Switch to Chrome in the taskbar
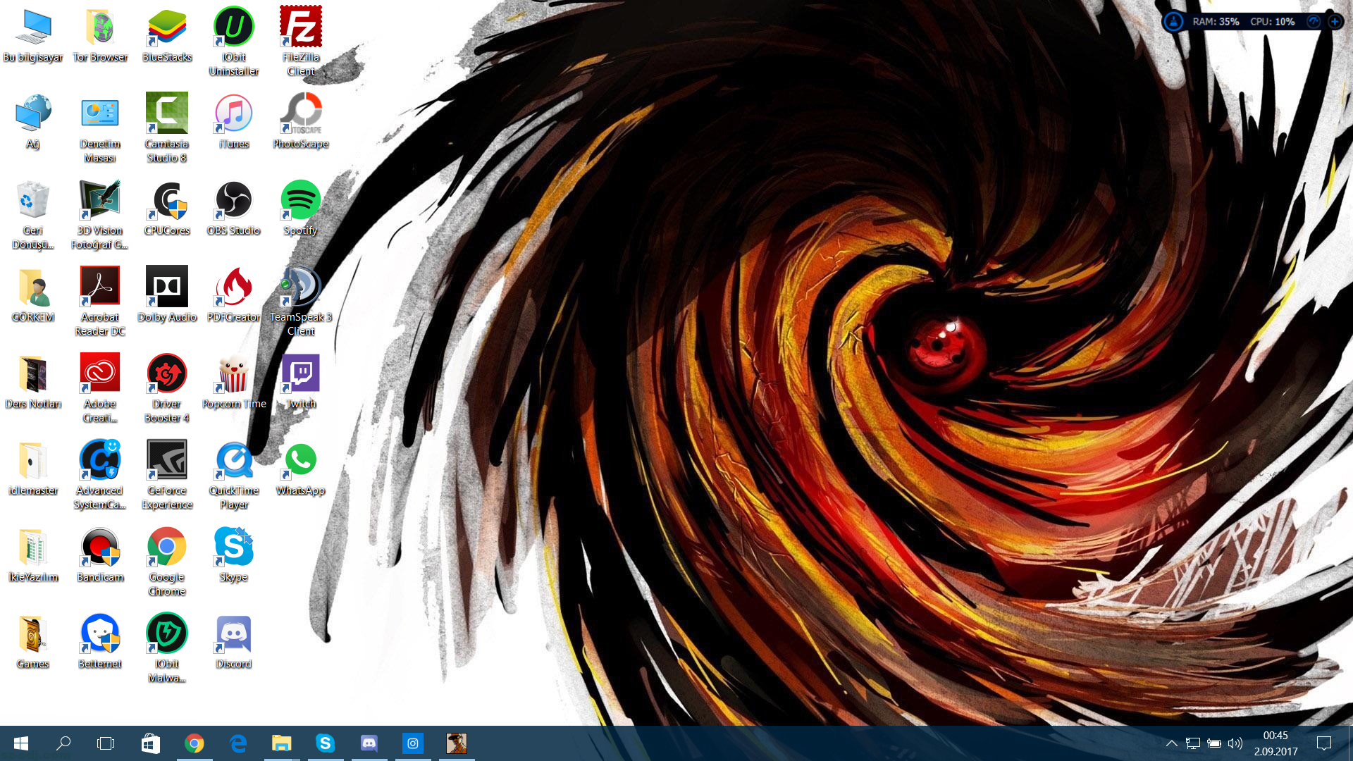Screen dimensions: 1353x761 tap(194, 743)
